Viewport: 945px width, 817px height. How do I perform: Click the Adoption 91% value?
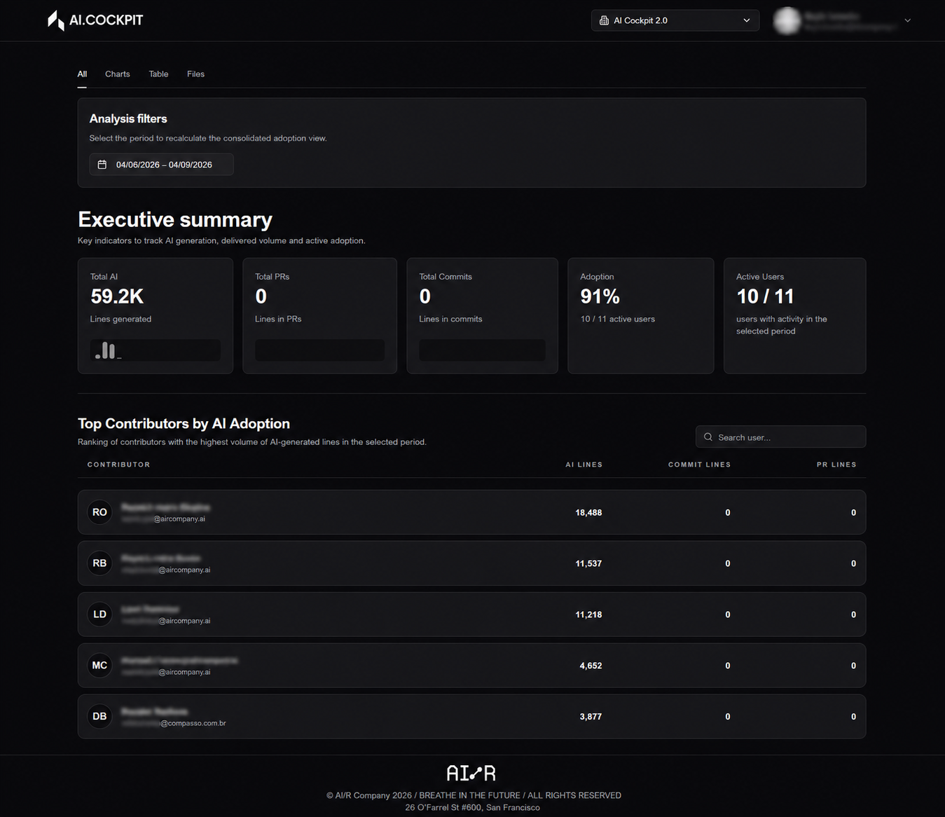point(600,296)
